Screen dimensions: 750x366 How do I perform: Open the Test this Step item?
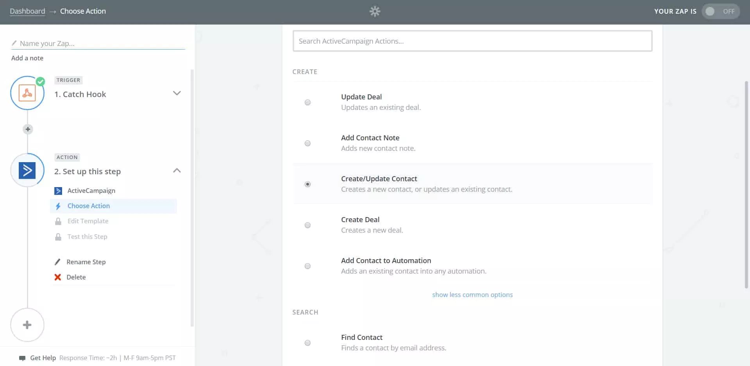(87, 237)
